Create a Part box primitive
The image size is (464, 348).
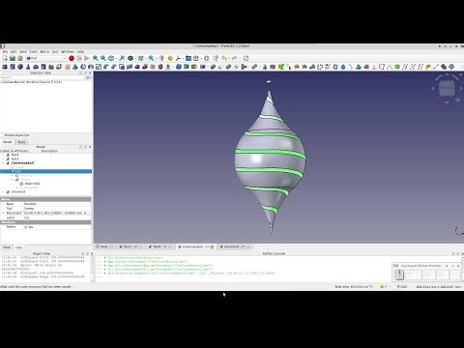click(5, 67)
